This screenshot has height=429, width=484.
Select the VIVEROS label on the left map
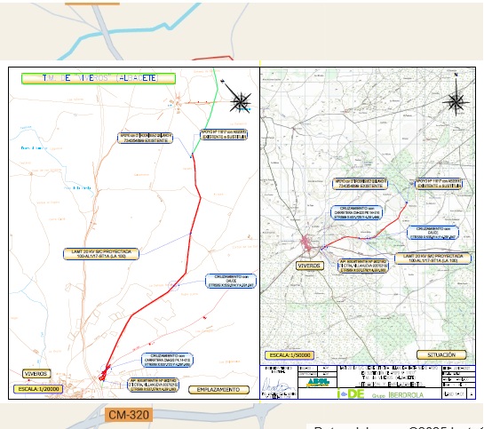(36, 374)
